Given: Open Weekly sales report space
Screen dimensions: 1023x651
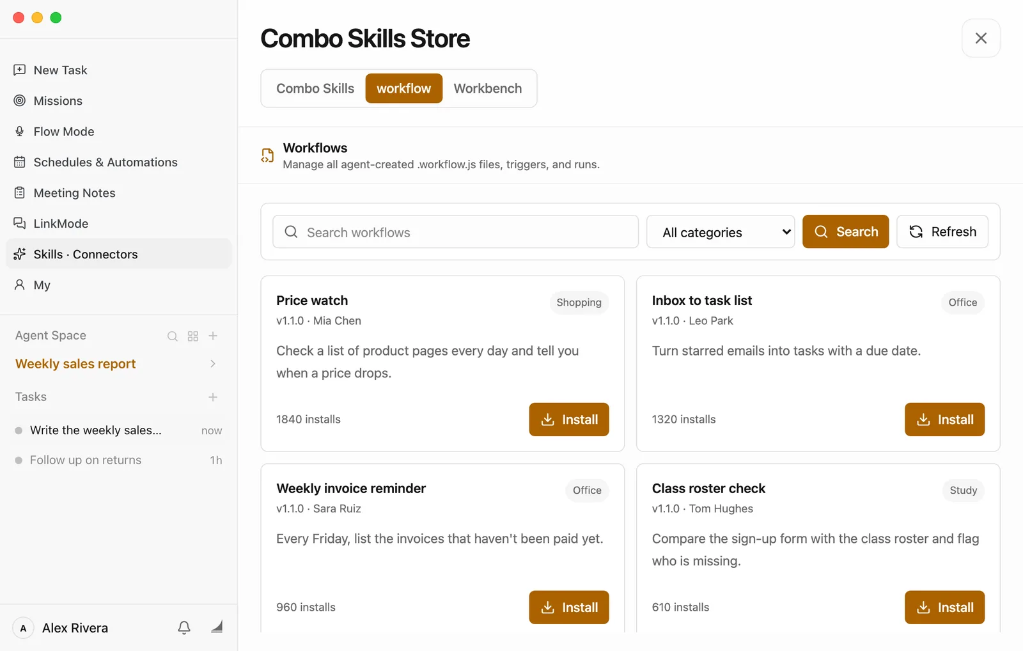Looking at the screenshot, I should pos(75,364).
